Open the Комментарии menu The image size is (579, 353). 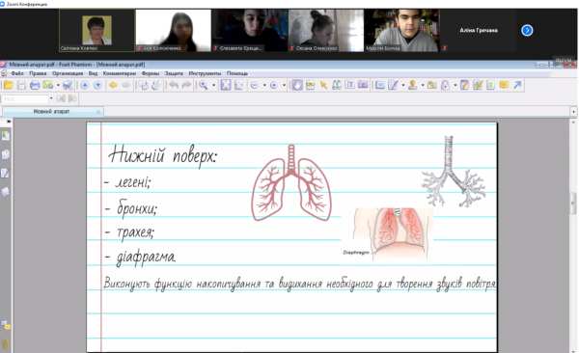click(120, 73)
